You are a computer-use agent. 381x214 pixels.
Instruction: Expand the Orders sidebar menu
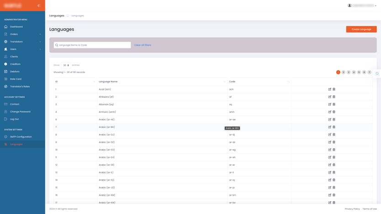tap(22, 34)
